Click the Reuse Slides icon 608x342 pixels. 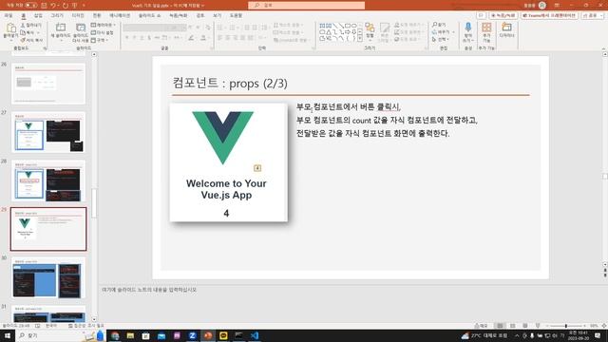(x=81, y=28)
